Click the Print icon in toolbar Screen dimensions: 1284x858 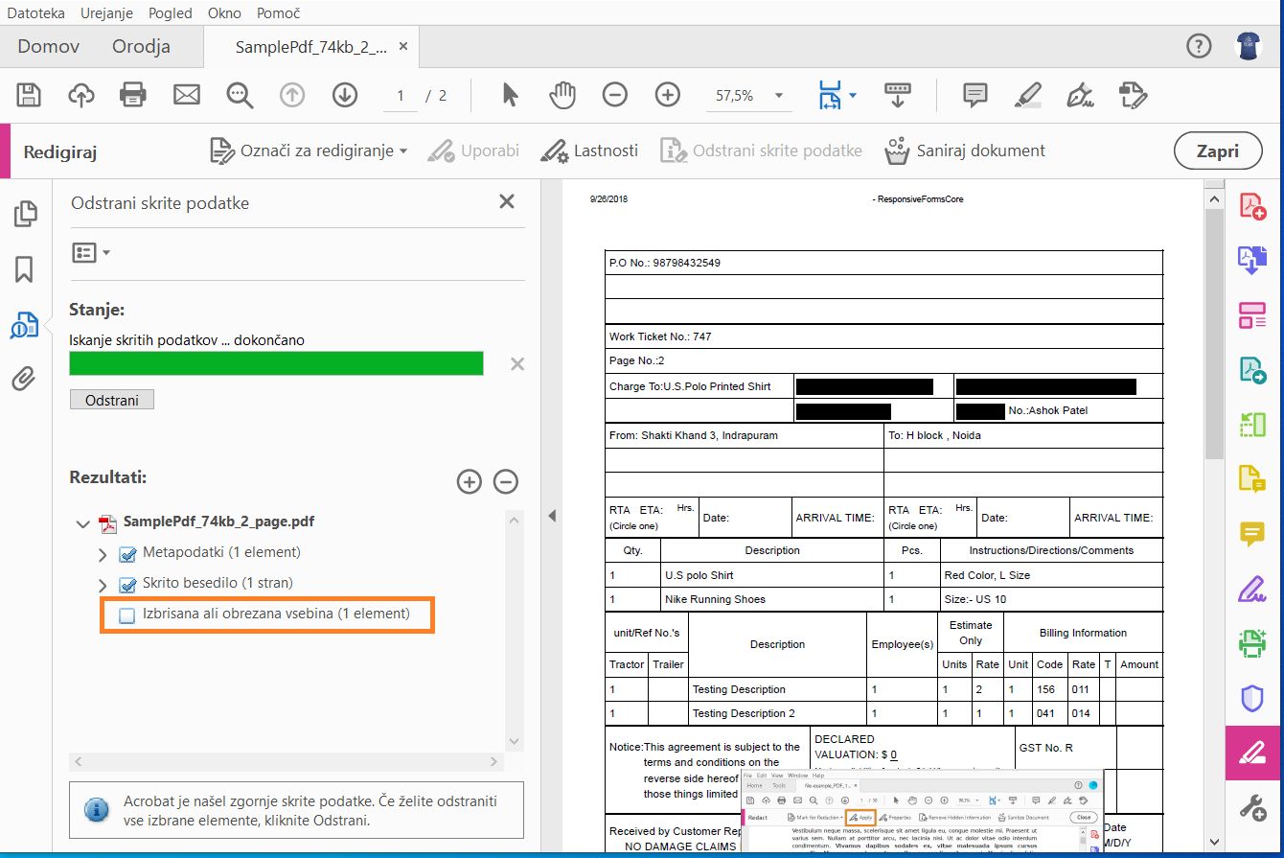coord(133,95)
